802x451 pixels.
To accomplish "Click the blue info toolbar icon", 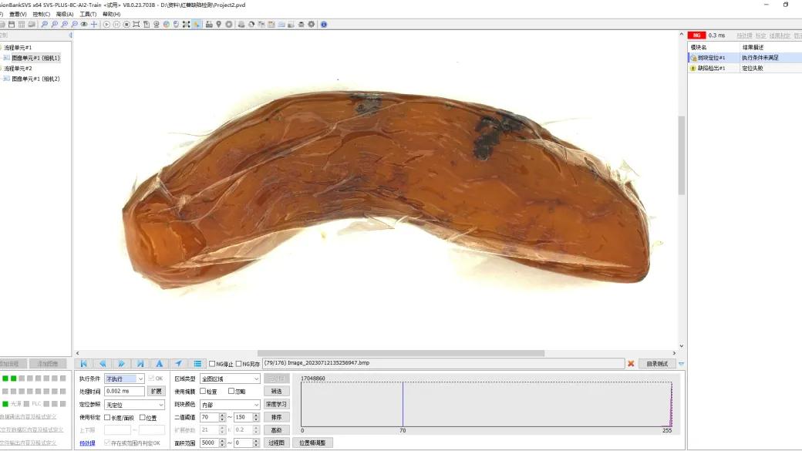I will coord(324,24).
